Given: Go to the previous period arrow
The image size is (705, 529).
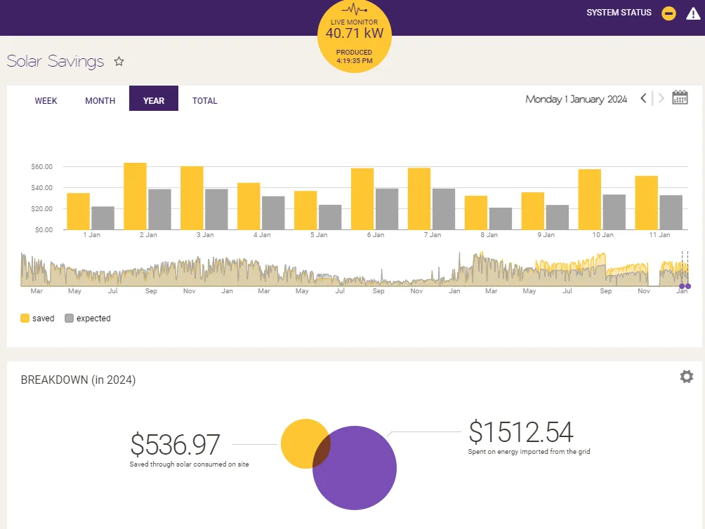Looking at the screenshot, I should tap(643, 98).
